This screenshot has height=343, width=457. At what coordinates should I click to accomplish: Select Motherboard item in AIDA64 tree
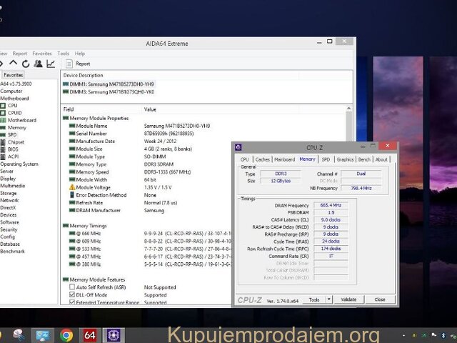point(21,120)
